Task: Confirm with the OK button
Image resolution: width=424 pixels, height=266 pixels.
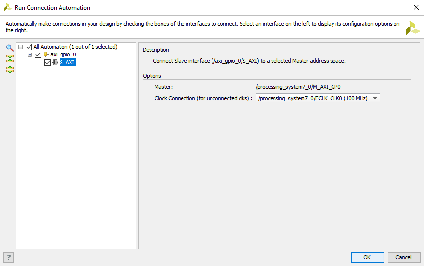Action: (x=367, y=257)
